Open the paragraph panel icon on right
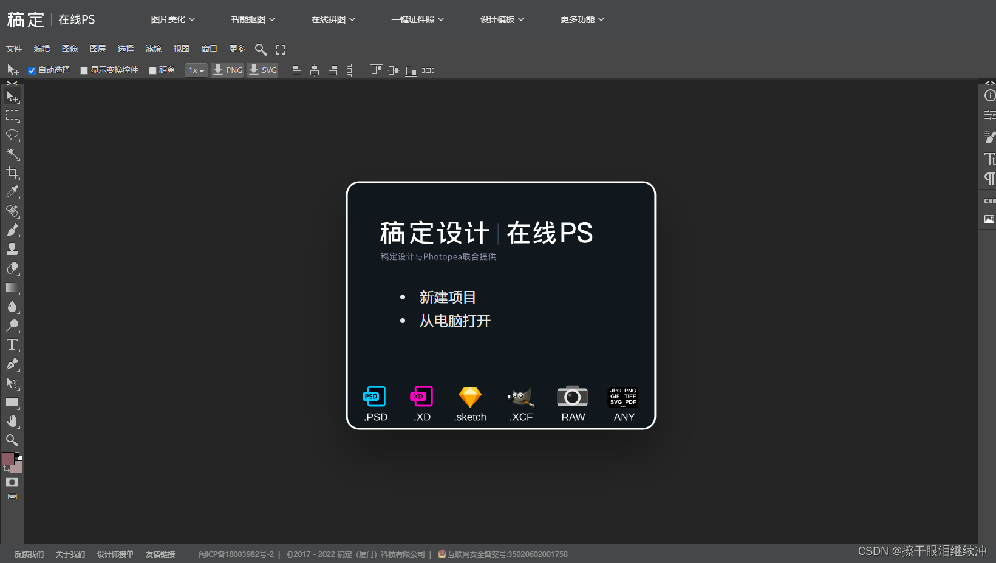The image size is (996, 563). [989, 179]
